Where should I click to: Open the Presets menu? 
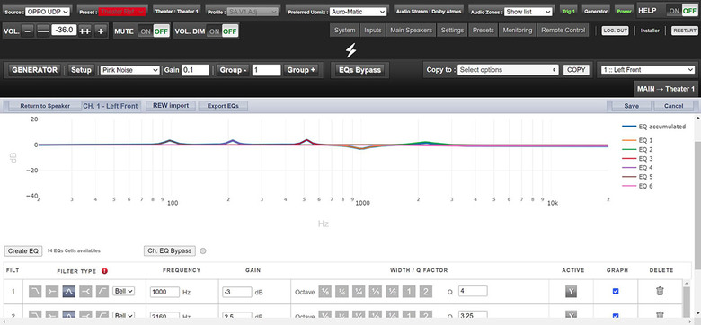(484, 31)
